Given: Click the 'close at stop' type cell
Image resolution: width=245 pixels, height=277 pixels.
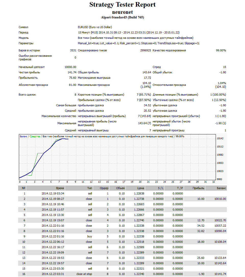Looking at the screenshot, I should click(84, 274).
